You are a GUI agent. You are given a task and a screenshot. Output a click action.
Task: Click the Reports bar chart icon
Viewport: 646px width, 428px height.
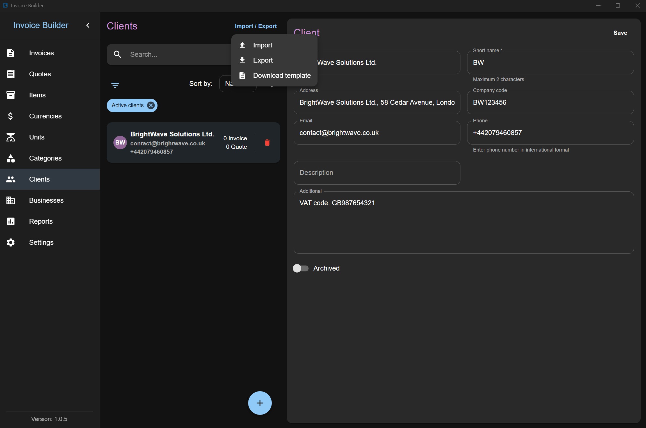11,221
